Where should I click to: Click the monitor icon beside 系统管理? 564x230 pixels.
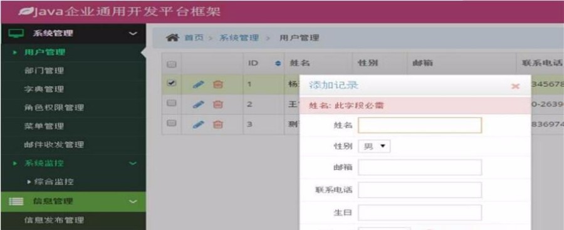[x=16, y=33]
